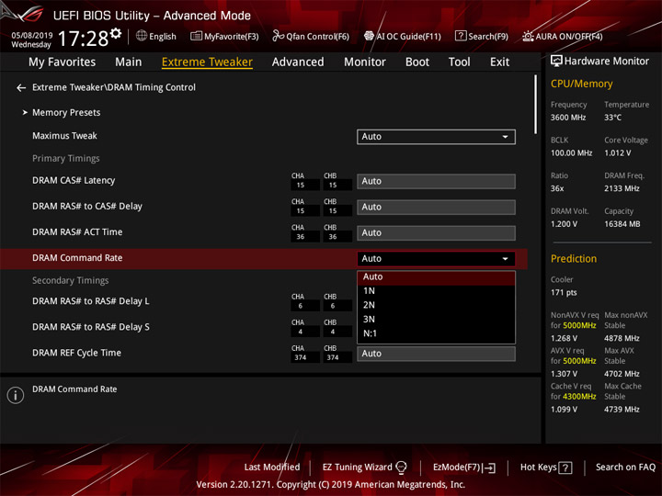Click the info circle icon
Screen dimensions: 662x496
click(x=16, y=395)
